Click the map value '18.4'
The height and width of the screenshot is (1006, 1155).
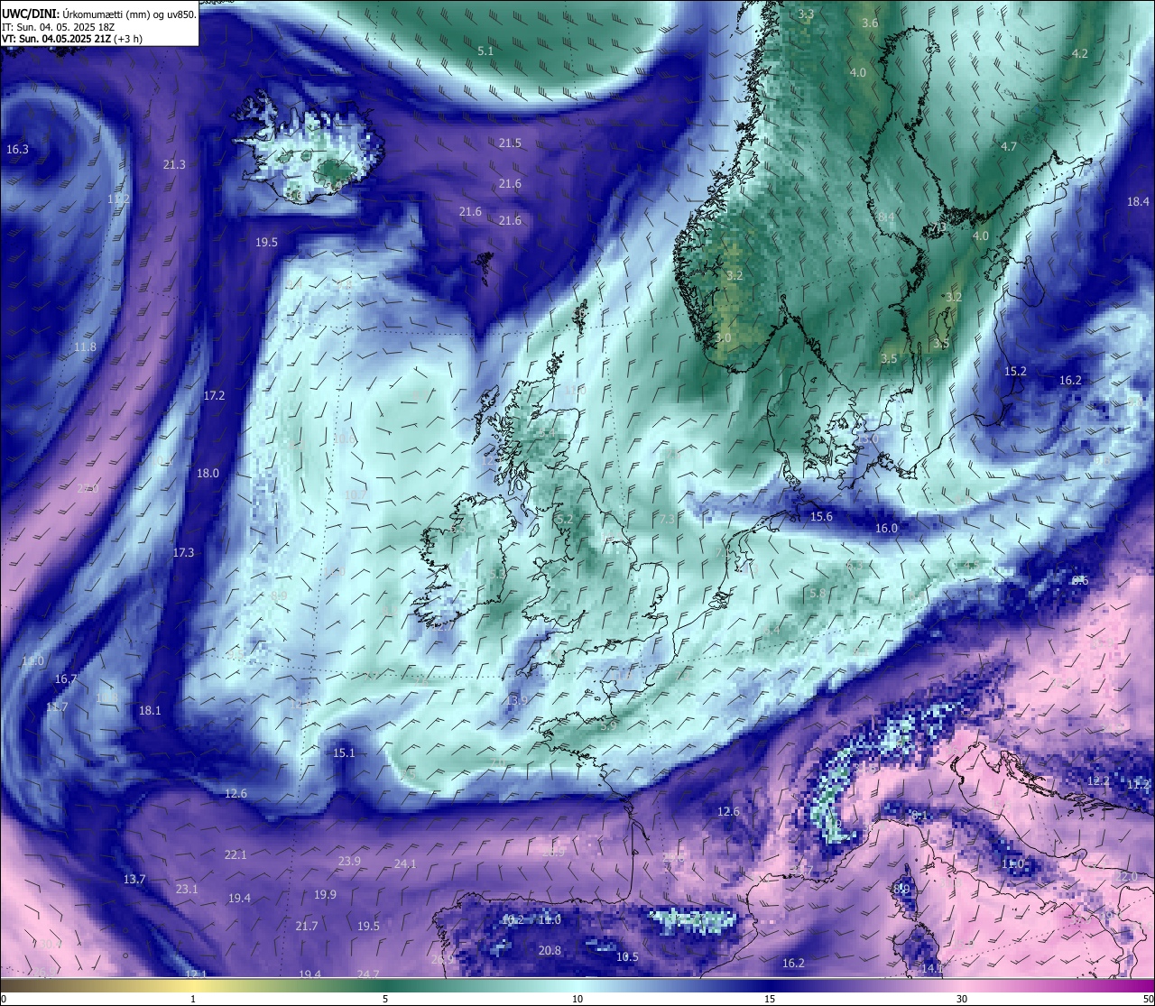pyautogui.click(x=1138, y=202)
